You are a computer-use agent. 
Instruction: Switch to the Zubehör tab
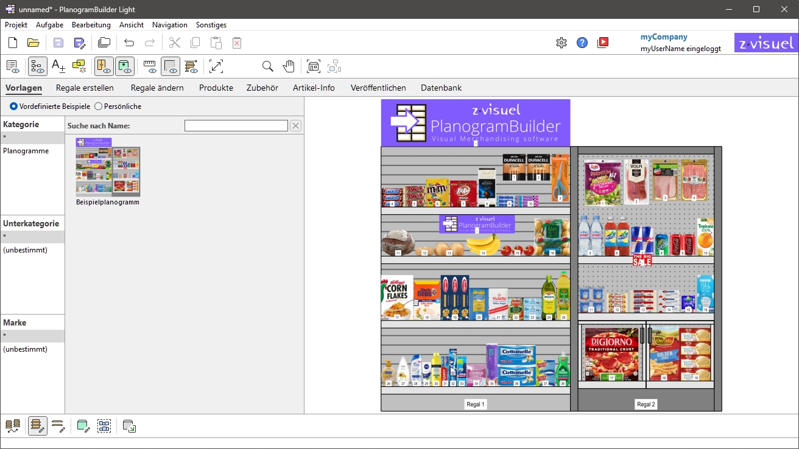click(262, 88)
